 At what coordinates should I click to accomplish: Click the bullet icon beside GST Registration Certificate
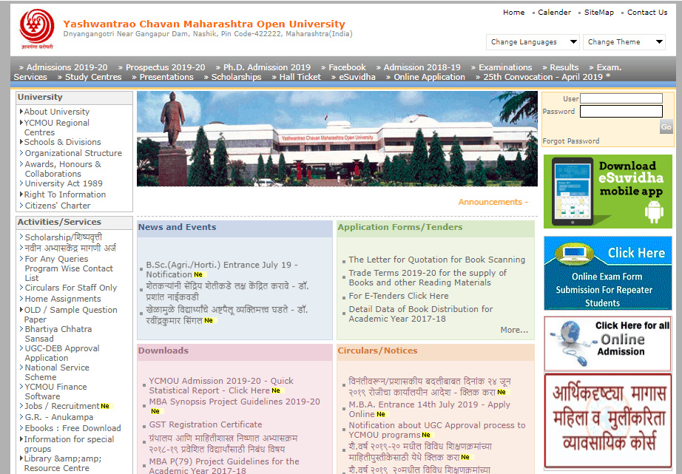[x=143, y=426]
